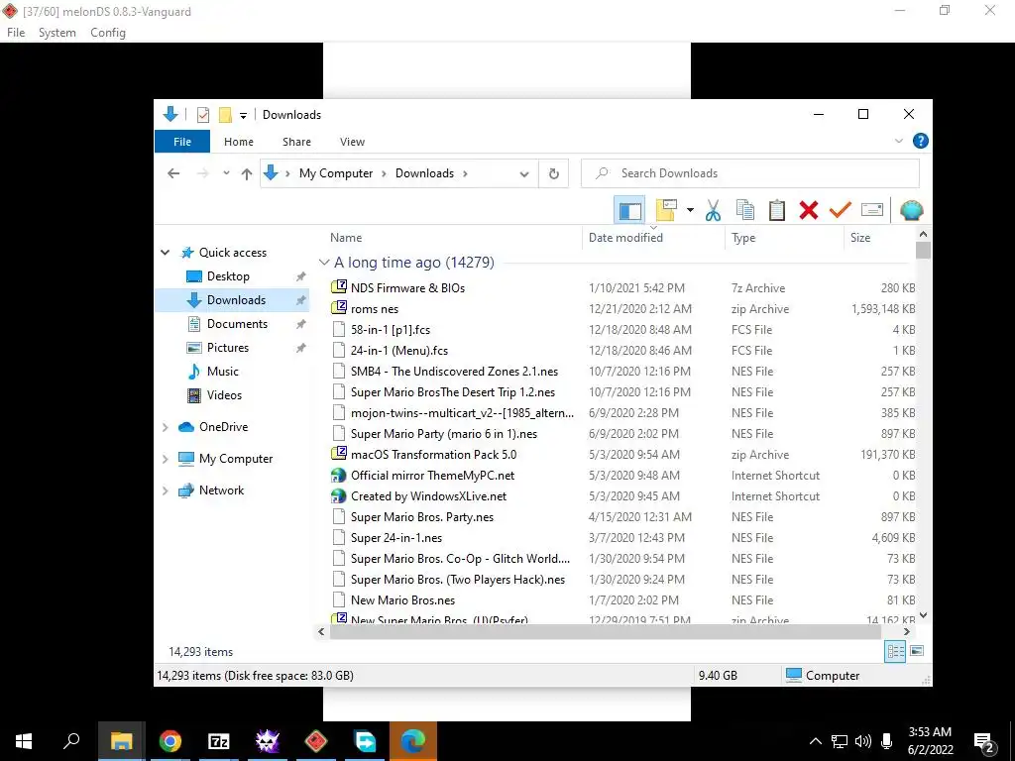Unpin Desktop using its pin icon
The width and height of the screenshot is (1015, 761).
(x=300, y=277)
